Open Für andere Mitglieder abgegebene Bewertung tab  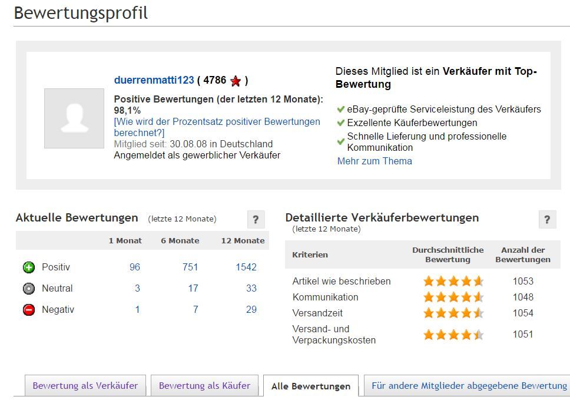tap(469, 386)
